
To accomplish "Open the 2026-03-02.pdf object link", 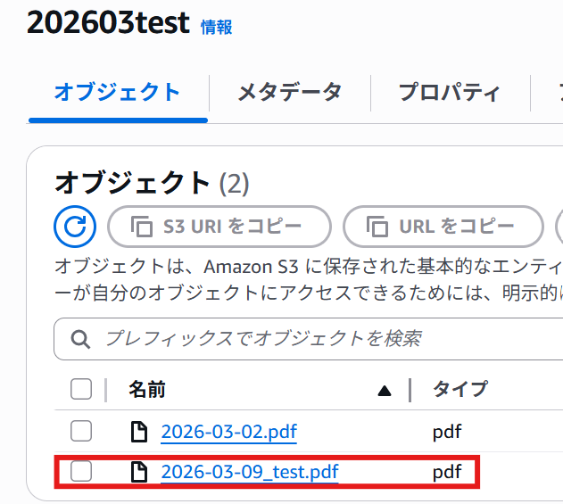I will point(228,432).
